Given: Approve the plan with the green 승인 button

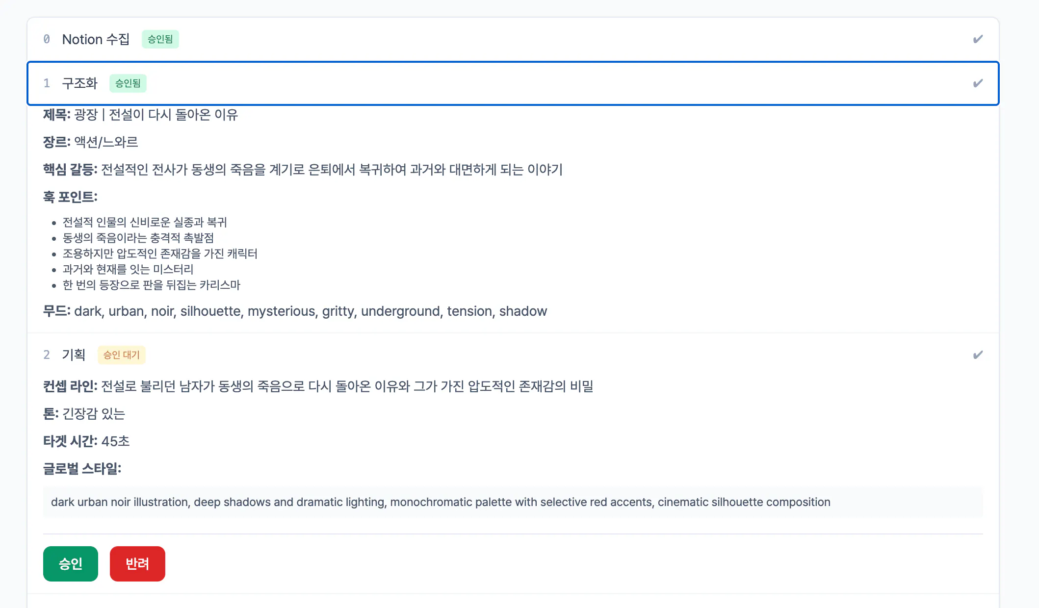Looking at the screenshot, I should [71, 564].
